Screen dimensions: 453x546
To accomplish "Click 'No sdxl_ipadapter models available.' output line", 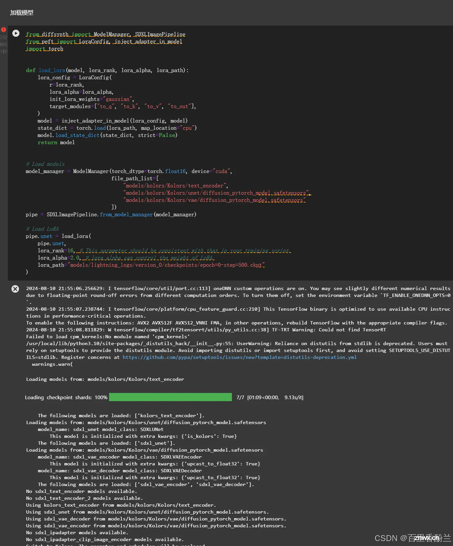I will click(x=77, y=533).
